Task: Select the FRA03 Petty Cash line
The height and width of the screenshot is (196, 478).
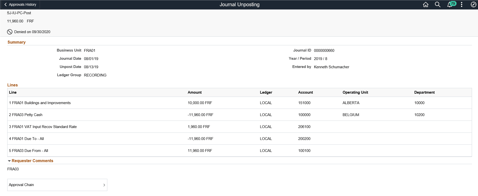Action: (239, 115)
